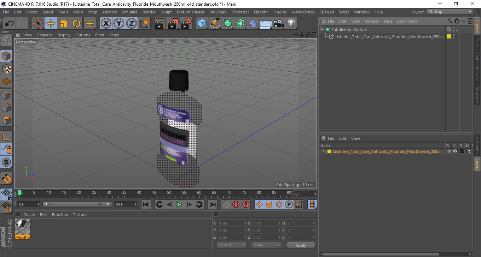The height and width of the screenshot is (257, 481).
Task: Add a Cube primitive object
Action: click(x=202, y=24)
